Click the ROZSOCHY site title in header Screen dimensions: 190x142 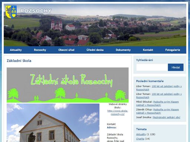click(36, 11)
